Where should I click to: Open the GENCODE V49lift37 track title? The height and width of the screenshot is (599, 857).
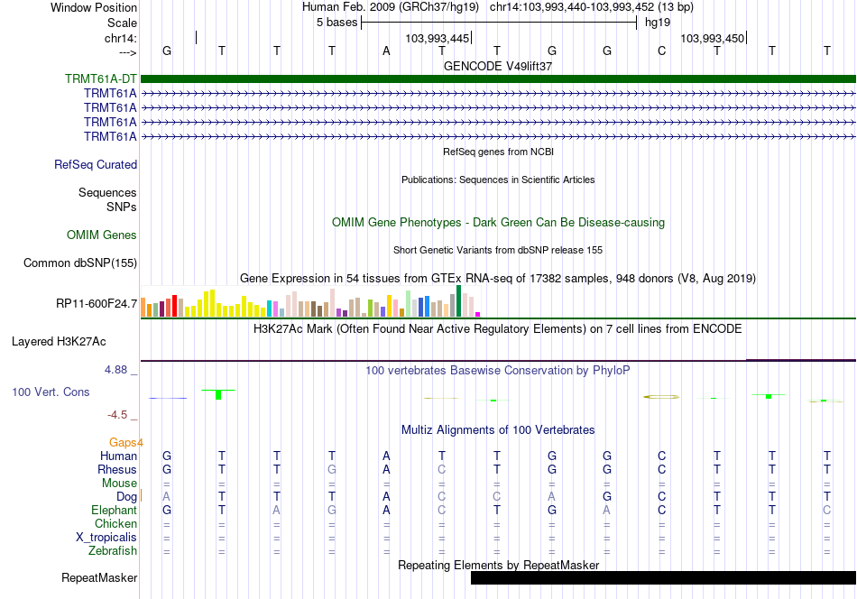click(498, 66)
